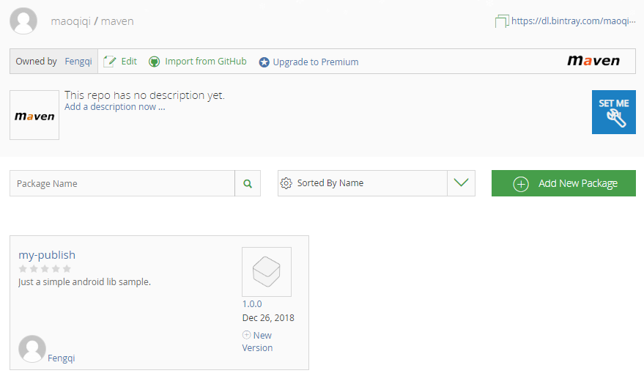Choose Import from GitHub
Viewport: 644px width, 376px height.
click(206, 62)
